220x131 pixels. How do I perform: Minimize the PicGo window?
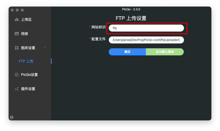(x=17, y=10)
